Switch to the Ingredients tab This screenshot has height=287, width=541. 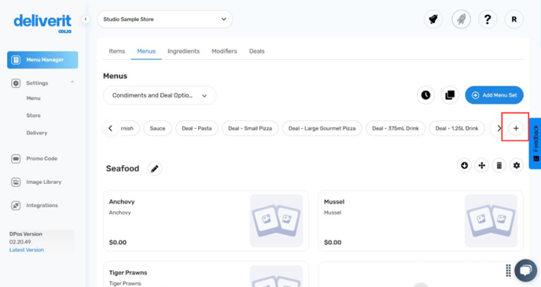click(x=183, y=51)
